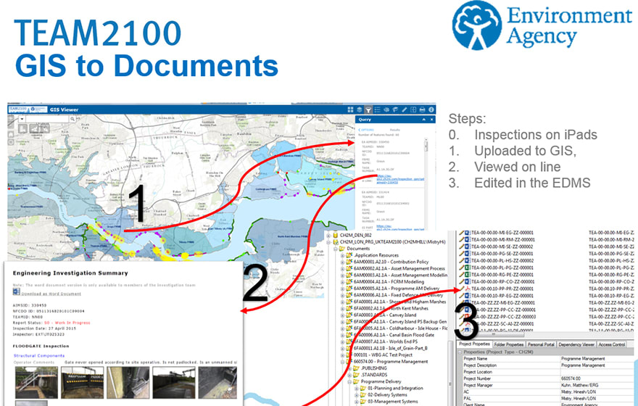The image size is (638, 406).
Task: Click the info icon in GIS Viewer toolbar
Action: click(431, 109)
